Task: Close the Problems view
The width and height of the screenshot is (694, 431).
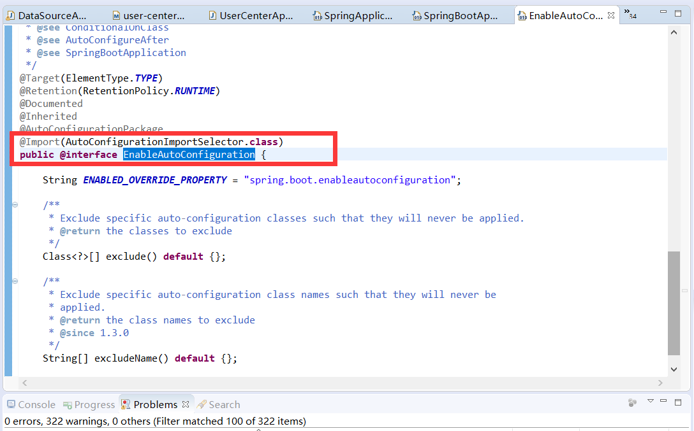Action: pyautogui.click(x=186, y=404)
